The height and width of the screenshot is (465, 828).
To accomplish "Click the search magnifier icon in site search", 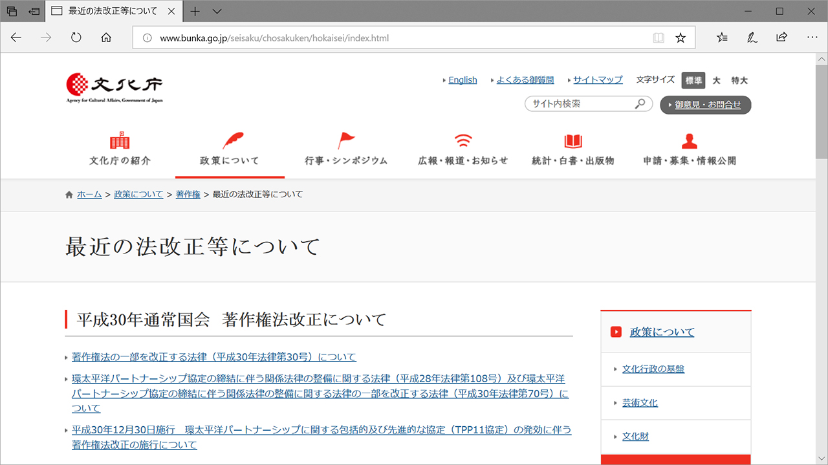I will [640, 103].
